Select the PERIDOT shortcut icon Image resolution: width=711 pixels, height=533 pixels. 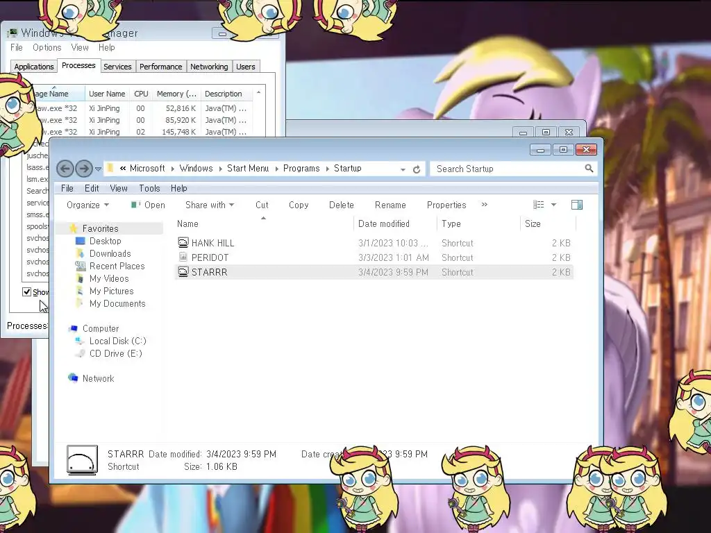pos(183,257)
